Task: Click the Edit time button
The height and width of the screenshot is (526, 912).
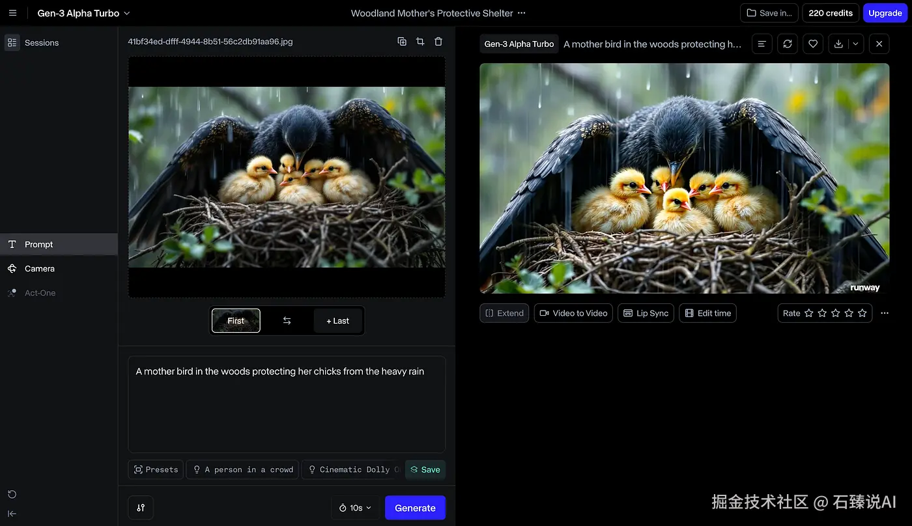Action: click(x=708, y=313)
